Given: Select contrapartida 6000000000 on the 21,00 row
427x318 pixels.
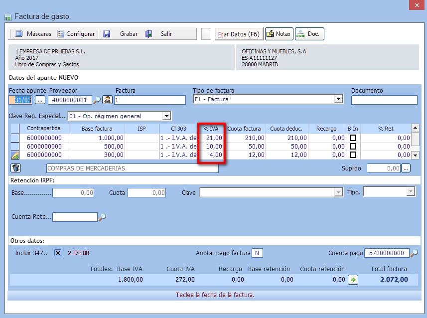Looking at the screenshot, I should click(44, 138).
